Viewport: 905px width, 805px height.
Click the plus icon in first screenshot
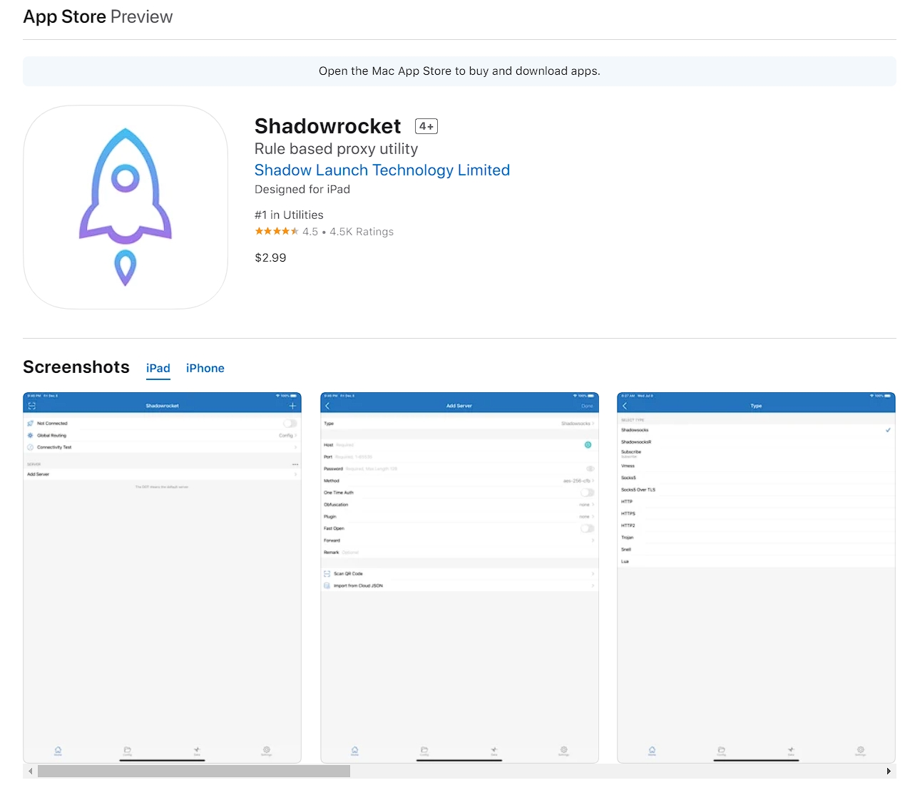(292, 406)
